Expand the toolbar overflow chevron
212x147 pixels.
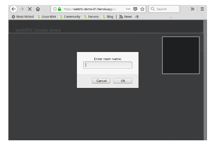[193, 9]
